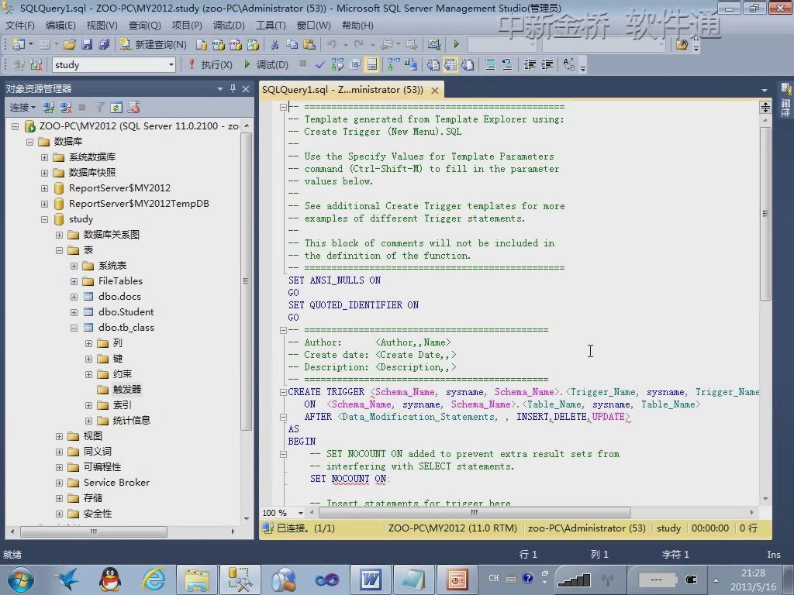Click Comment Out Selected Lines icon

coord(490,65)
